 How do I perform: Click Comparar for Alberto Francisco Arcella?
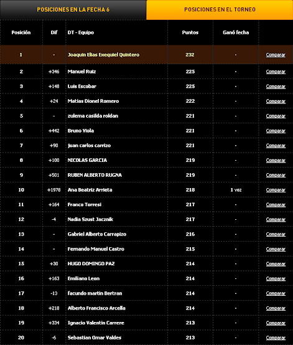click(276, 308)
